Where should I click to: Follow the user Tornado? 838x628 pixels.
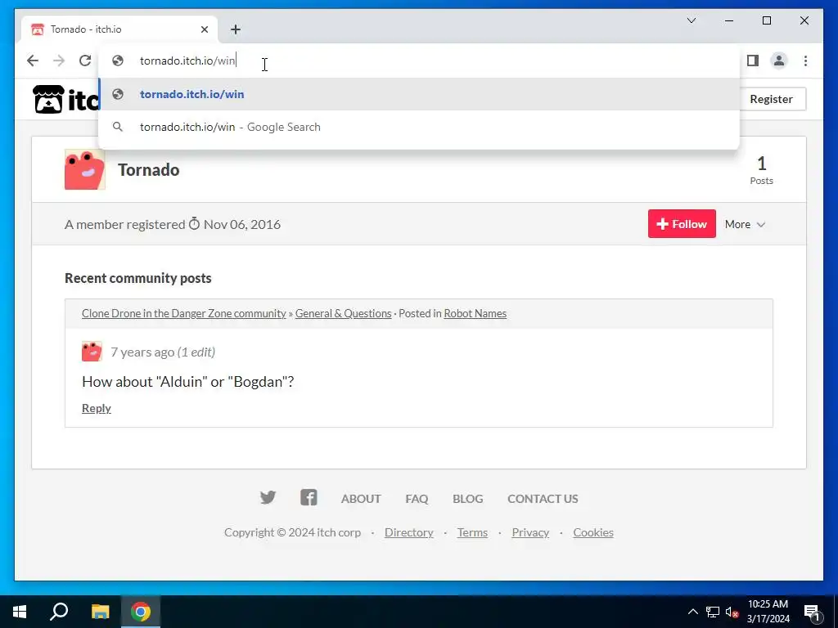click(682, 224)
